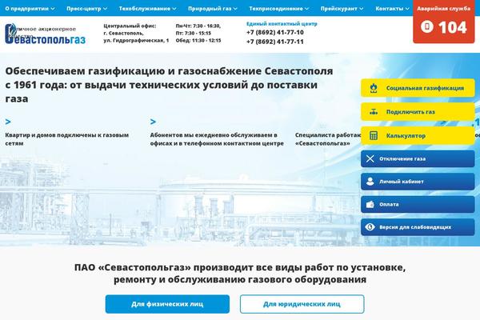Open the Калькулятор button
Image resolution: width=480 pixels, height=320 pixels.
click(418, 136)
